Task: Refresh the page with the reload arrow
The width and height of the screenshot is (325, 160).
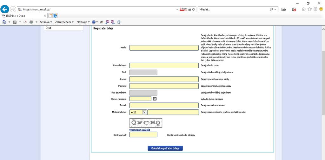Action: pos(193,9)
